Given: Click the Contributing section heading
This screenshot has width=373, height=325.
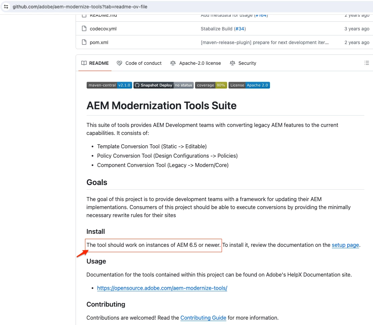Looking at the screenshot, I should tap(106, 304).
